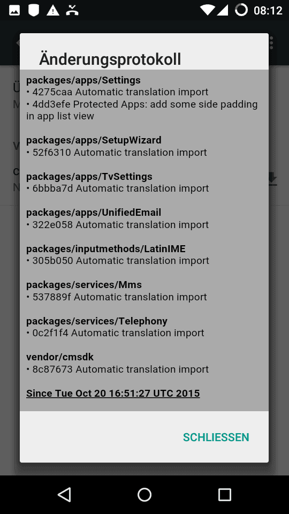Tap the missed call status icon
This screenshot has width=289, height=514.
coord(72,11)
